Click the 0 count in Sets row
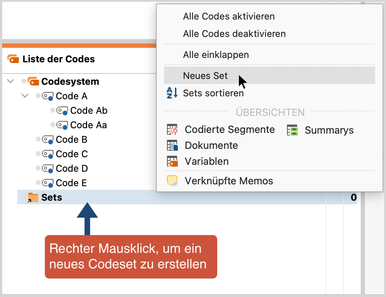This screenshot has width=386, height=297. (x=353, y=197)
